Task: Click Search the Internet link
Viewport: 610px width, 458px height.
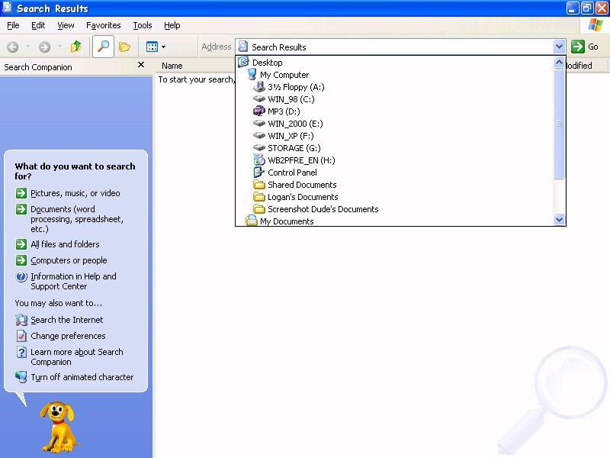Action: [x=67, y=320]
